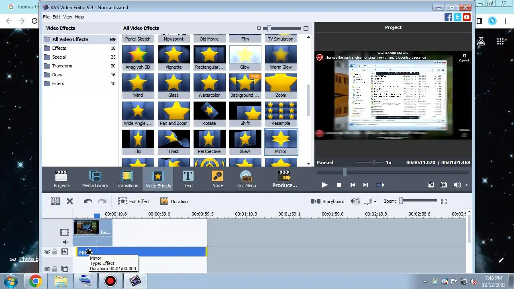Select All Video Effects category
Image resolution: width=514 pixels, height=289 pixels.
coord(80,39)
